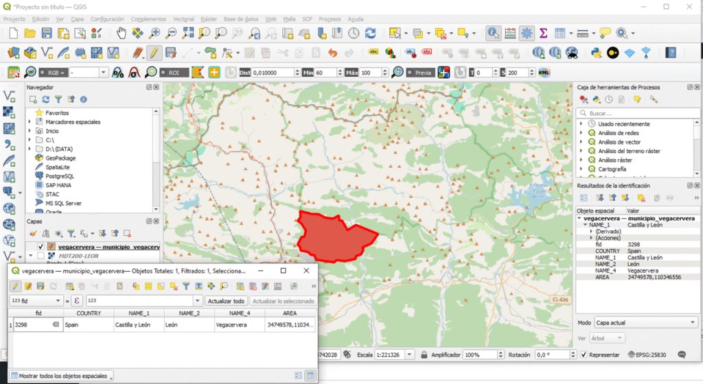Click the Actualizar todo button
The image size is (703, 384).
click(226, 301)
